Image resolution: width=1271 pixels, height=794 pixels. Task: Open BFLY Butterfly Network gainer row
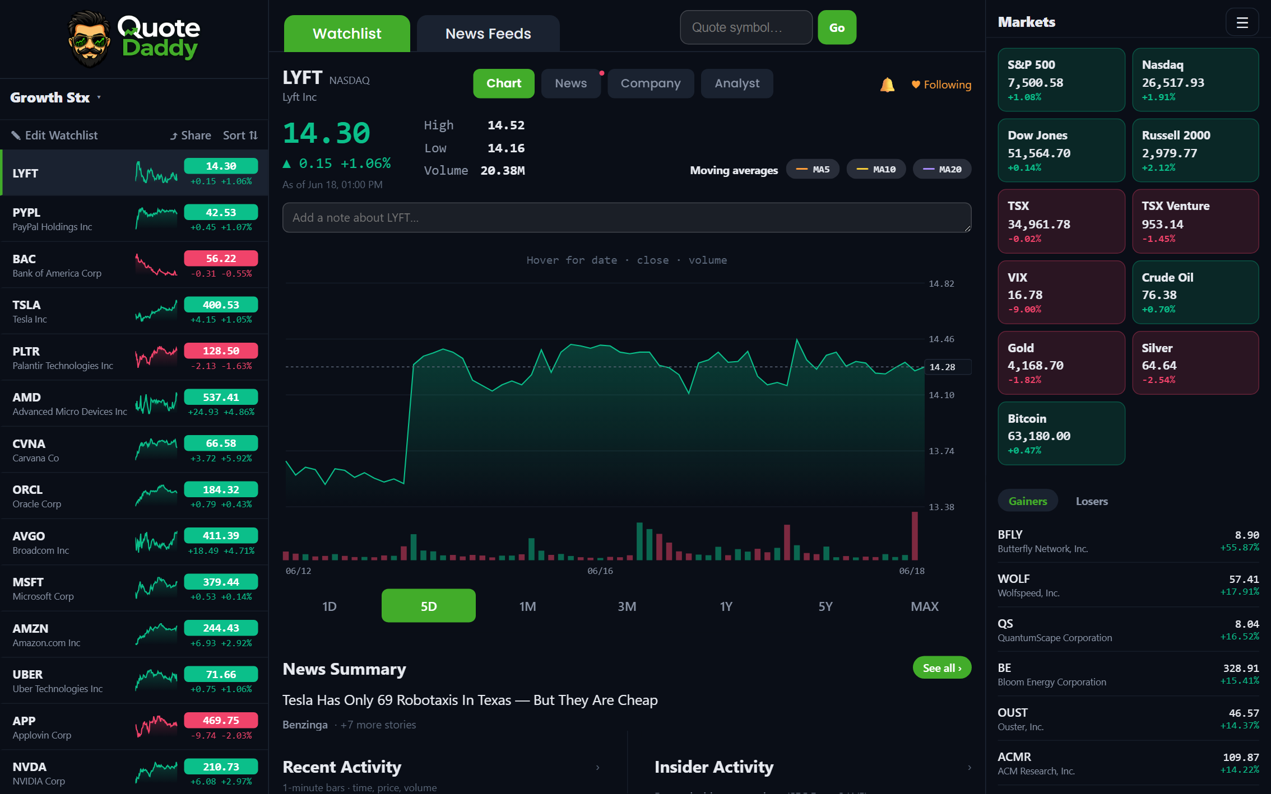point(1128,541)
